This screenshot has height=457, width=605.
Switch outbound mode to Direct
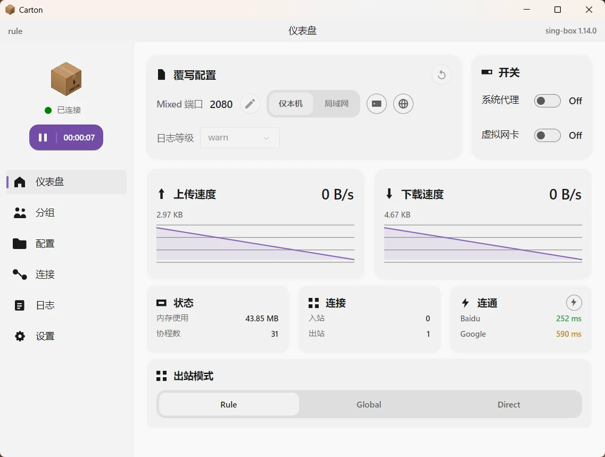coord(509,404)
